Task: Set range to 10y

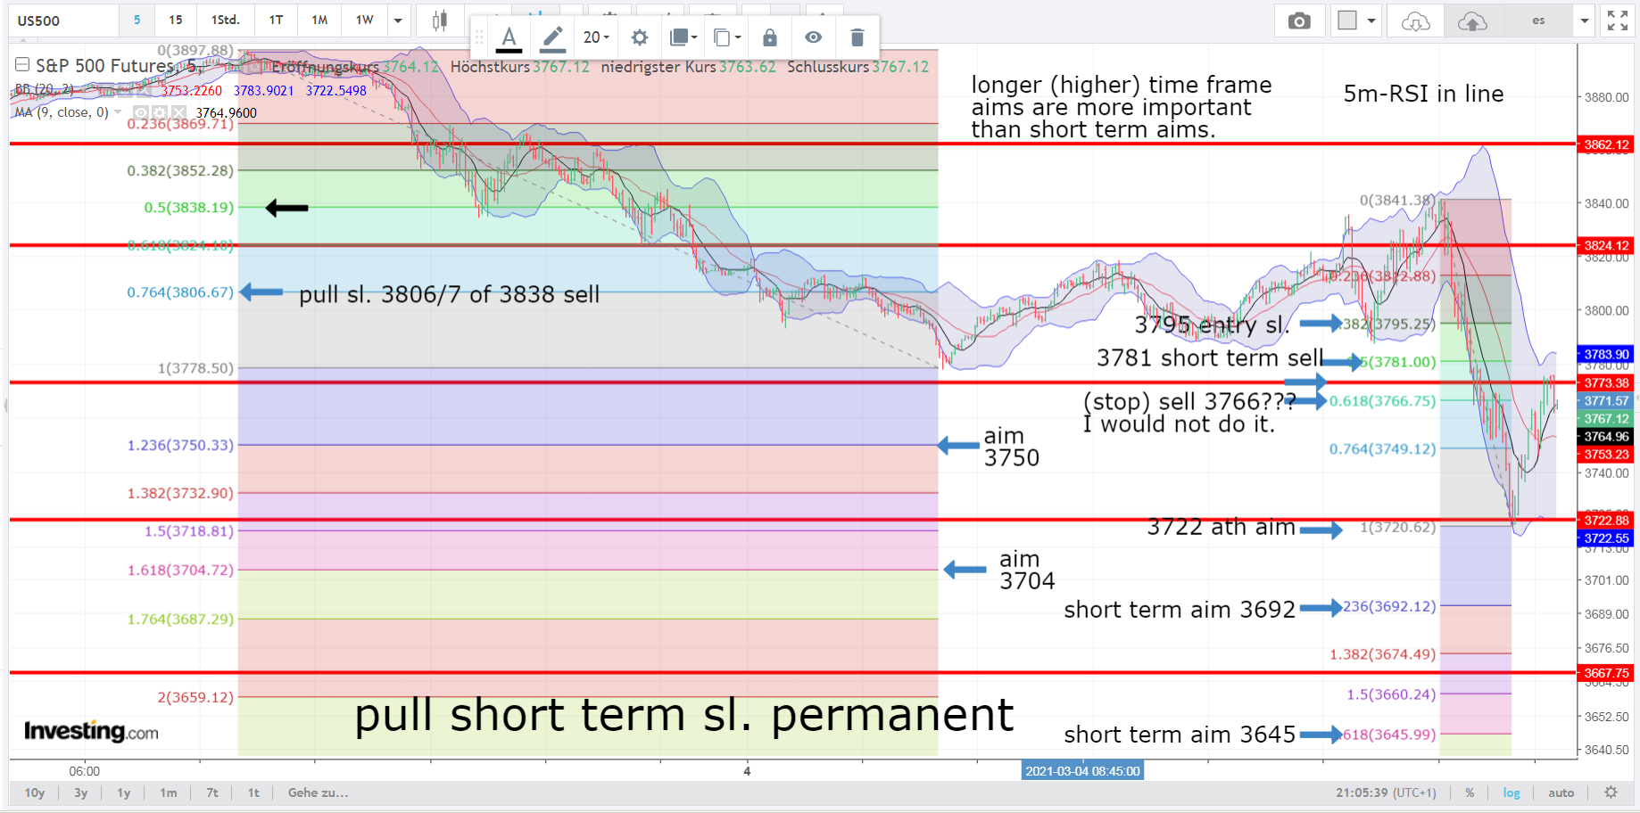Action: point(35,792)
